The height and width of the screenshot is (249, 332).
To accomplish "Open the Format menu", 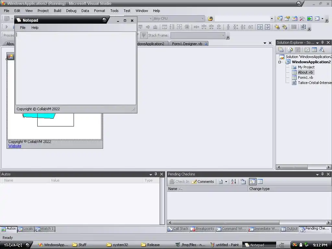I will [x=100, y=11].
